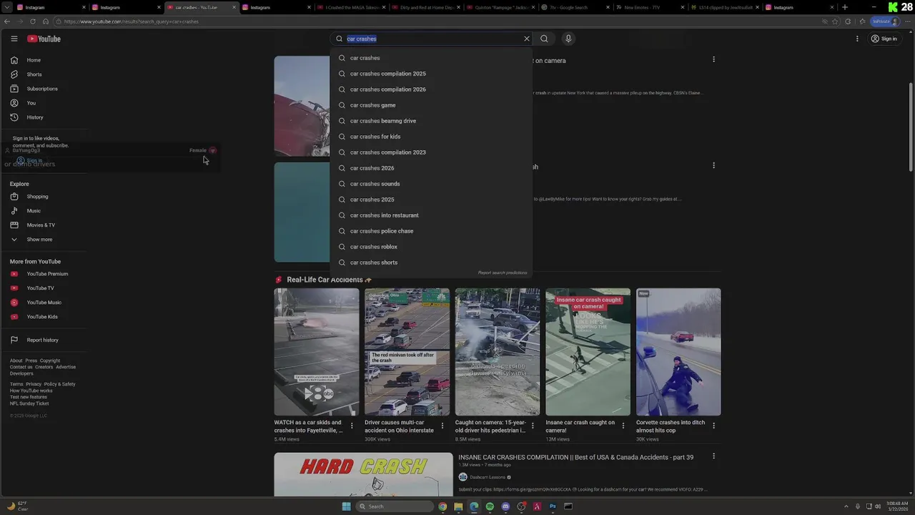Screen dimensions: 915x515
Task: Select suggestion 'car crashes compilation 2026'
Action: tap(431, 89)
